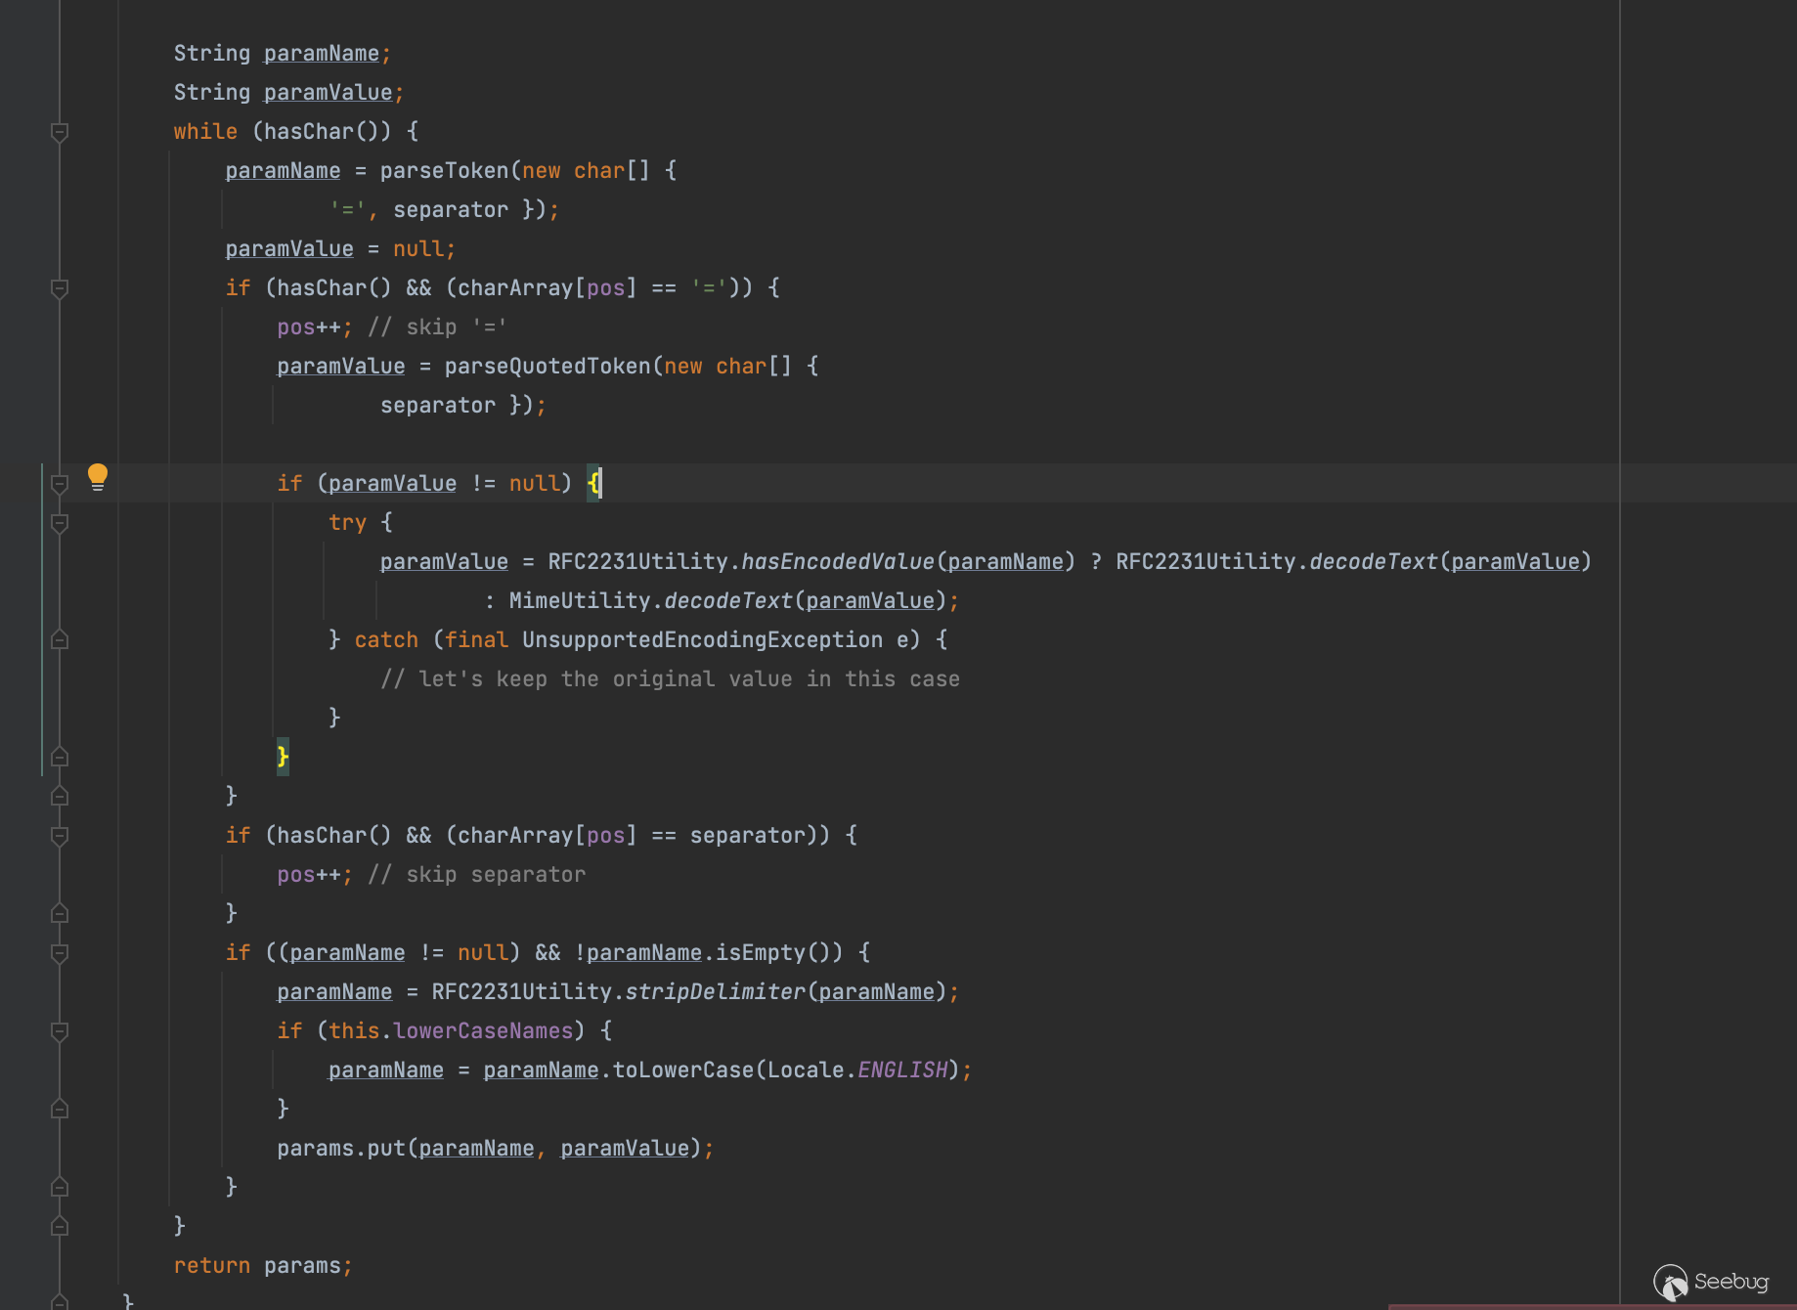Click the ENGLISH locale constant
Viewport: 1797px width, 1310px height.
click(x=902, y=1070)
